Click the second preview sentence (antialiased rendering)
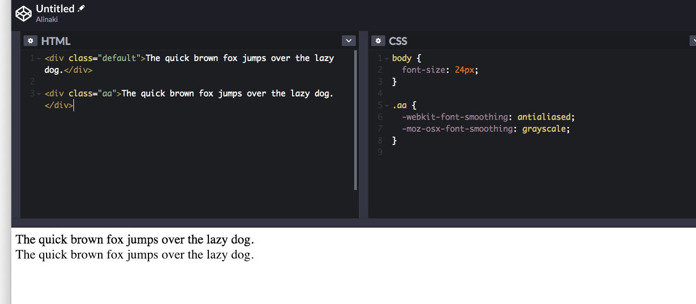 (135, 255)
